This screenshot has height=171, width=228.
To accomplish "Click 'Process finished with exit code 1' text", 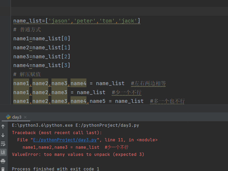I will coord(56,169).
